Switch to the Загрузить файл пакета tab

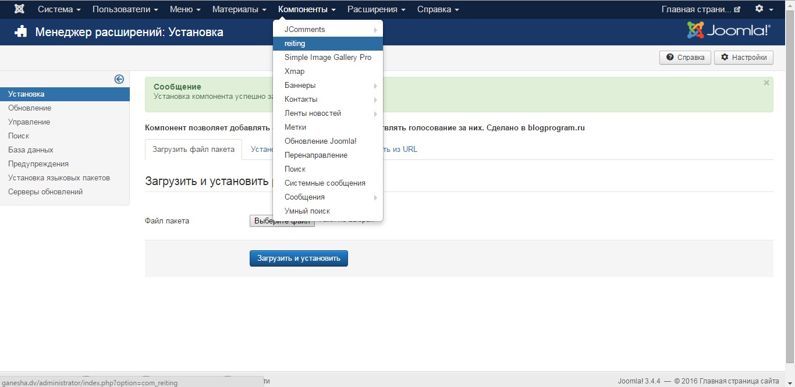pos(193,149)
